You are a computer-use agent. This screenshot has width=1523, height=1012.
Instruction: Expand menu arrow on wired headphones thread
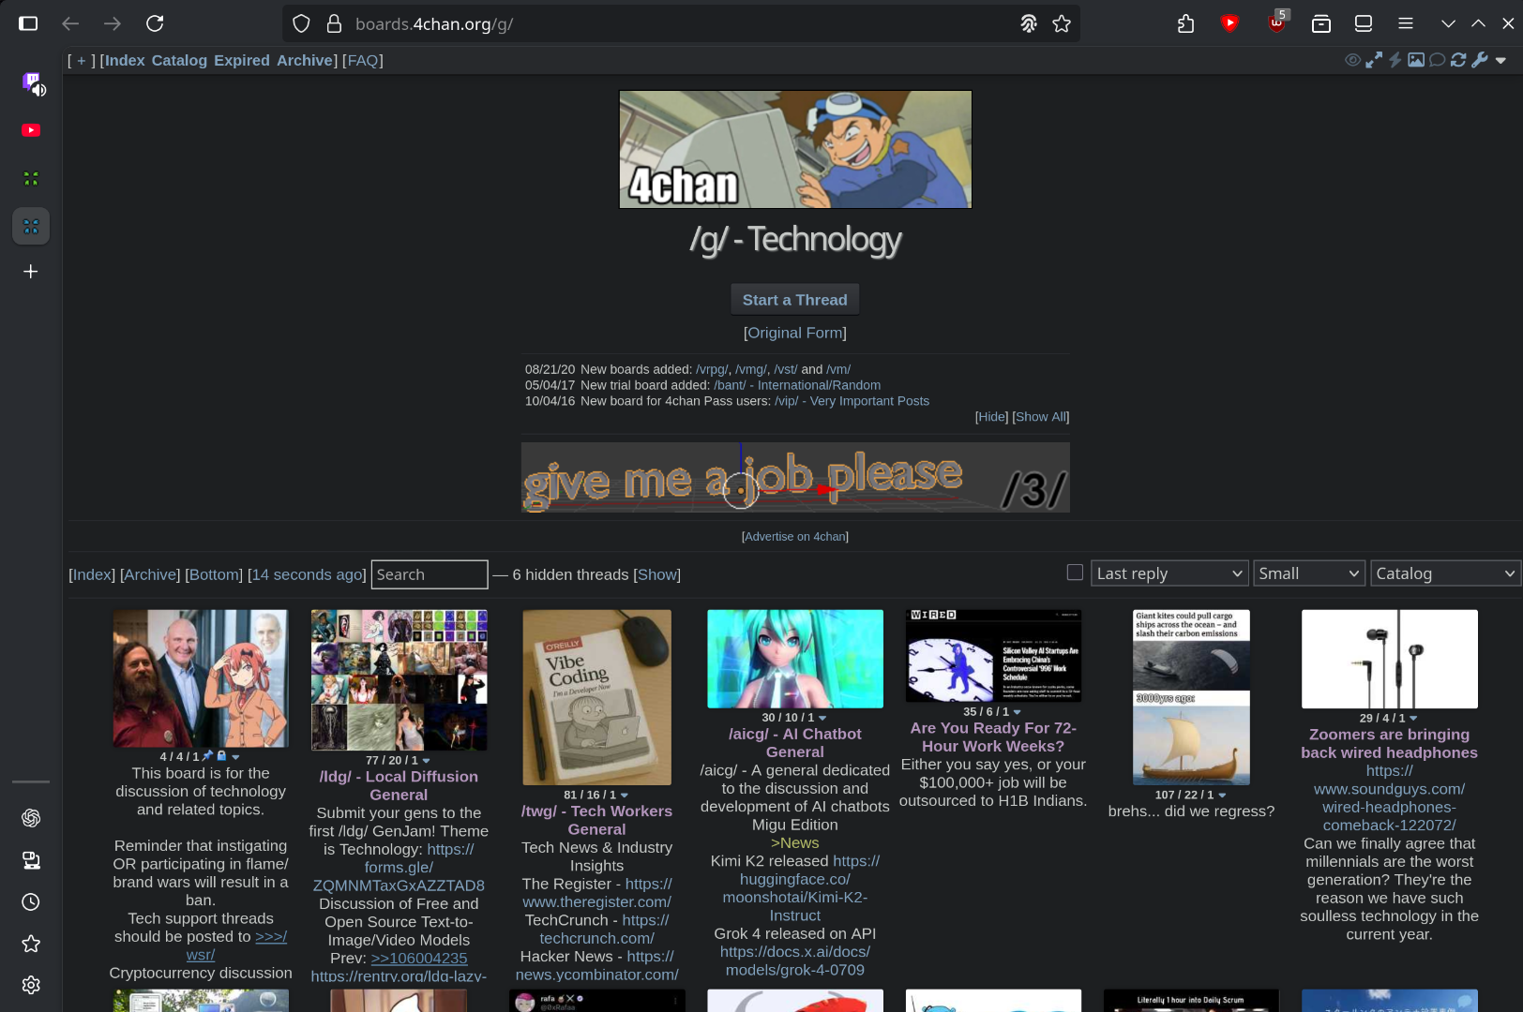pos(1413,719)
